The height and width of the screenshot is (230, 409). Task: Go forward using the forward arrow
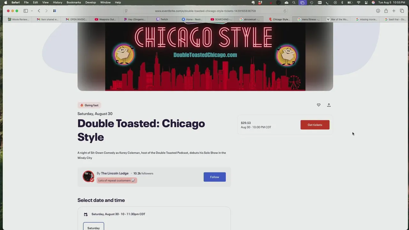(x=46, y=11)
